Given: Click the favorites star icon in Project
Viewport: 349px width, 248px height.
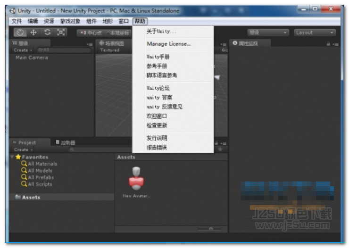Looking at the screenshot, I should click(220, 149).
